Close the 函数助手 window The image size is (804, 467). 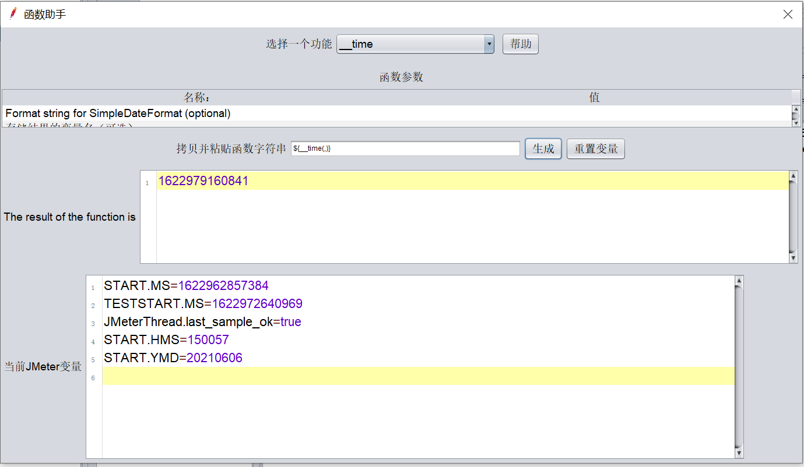tap(788, 15)
